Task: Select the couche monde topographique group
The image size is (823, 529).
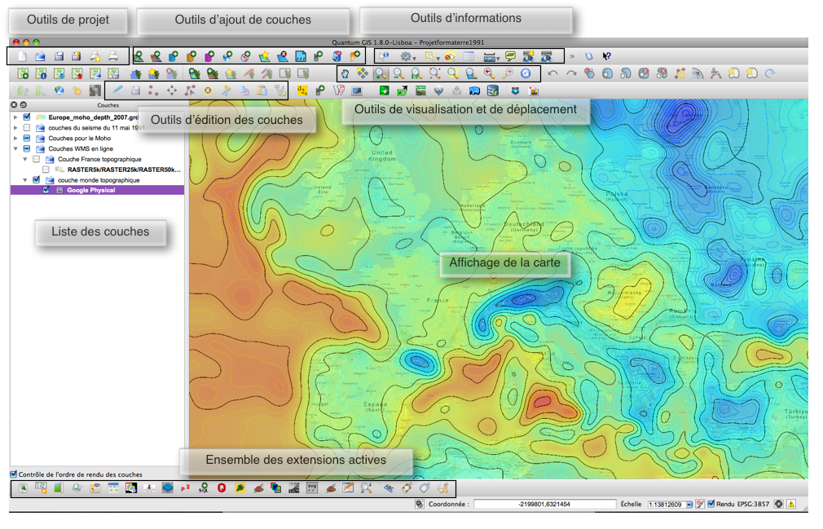Action: pyautogui.click(x=98, y=180)
